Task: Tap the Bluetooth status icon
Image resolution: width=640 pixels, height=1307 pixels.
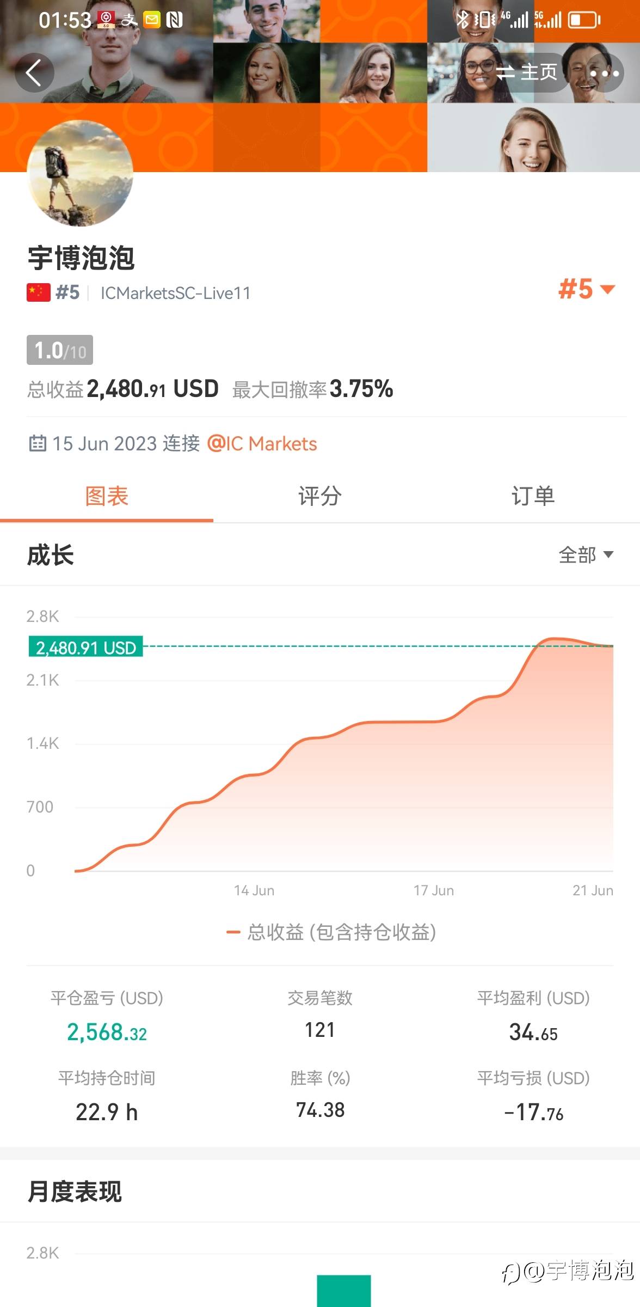Action: coord(462,20)
